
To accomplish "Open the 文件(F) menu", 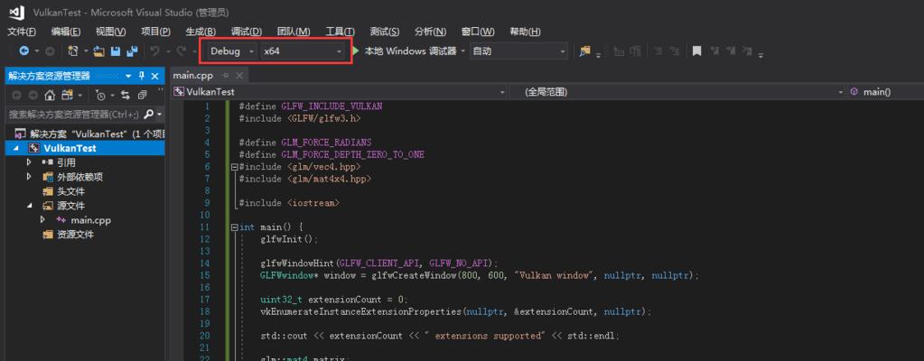I will click(22, 32).
